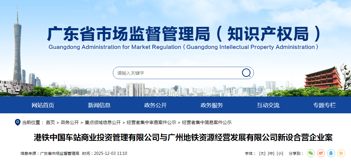Open 政务服务 navigation item

pyautogui.click(x=212, y=105)
